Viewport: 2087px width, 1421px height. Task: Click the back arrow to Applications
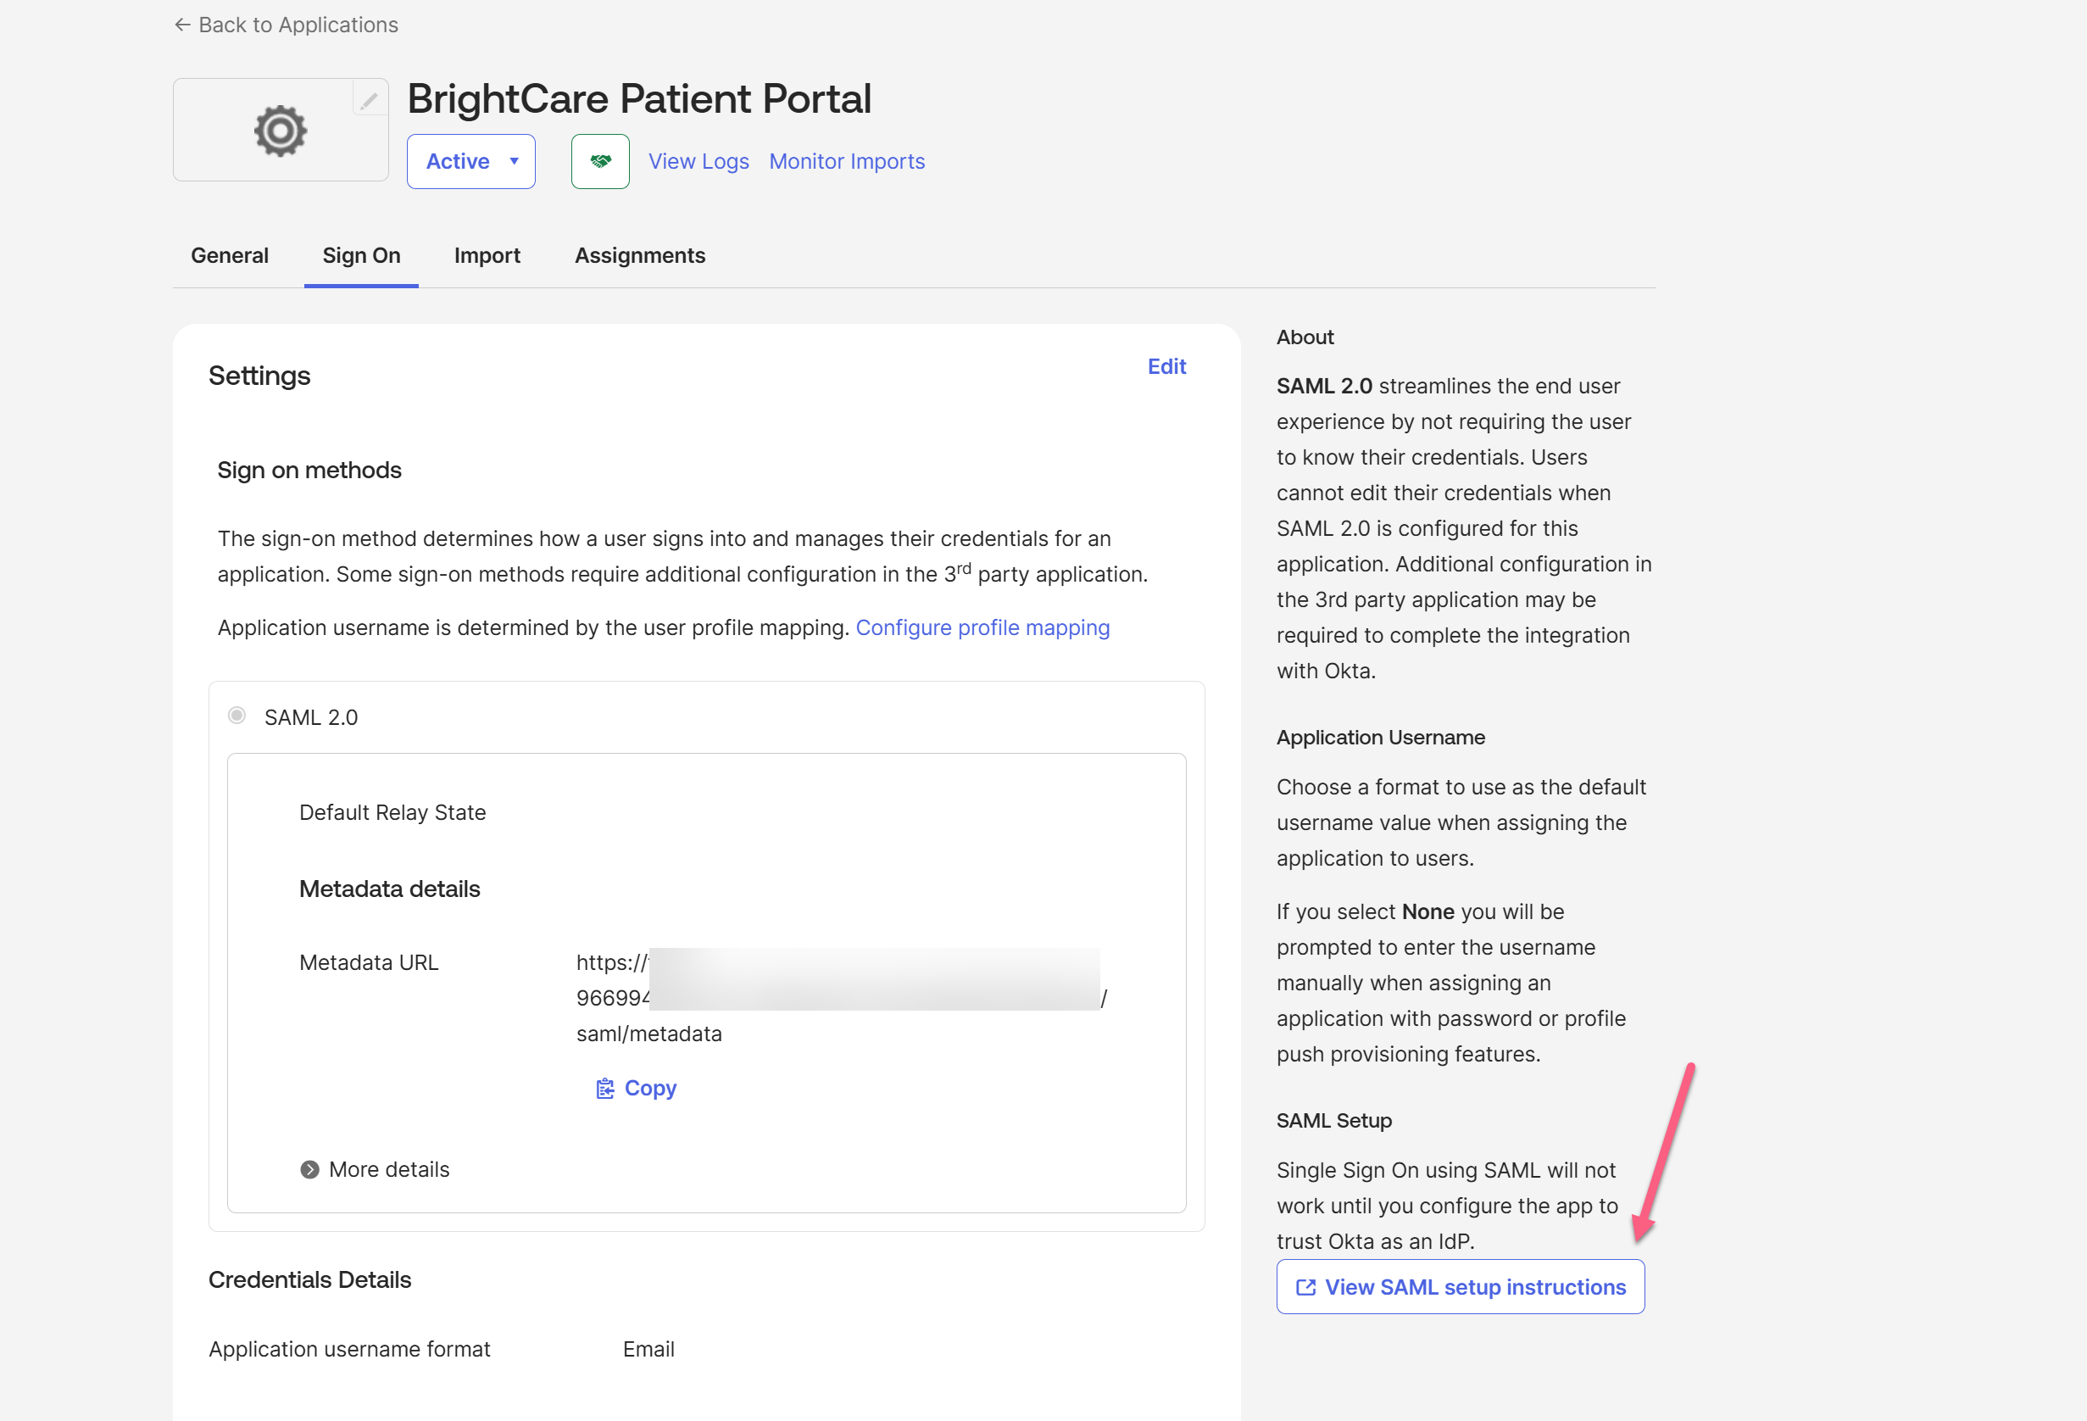click(x=182, y=25)
